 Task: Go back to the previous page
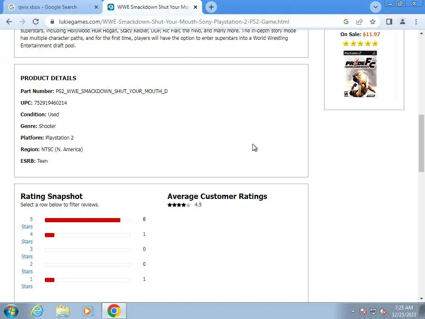coord(9,22)
